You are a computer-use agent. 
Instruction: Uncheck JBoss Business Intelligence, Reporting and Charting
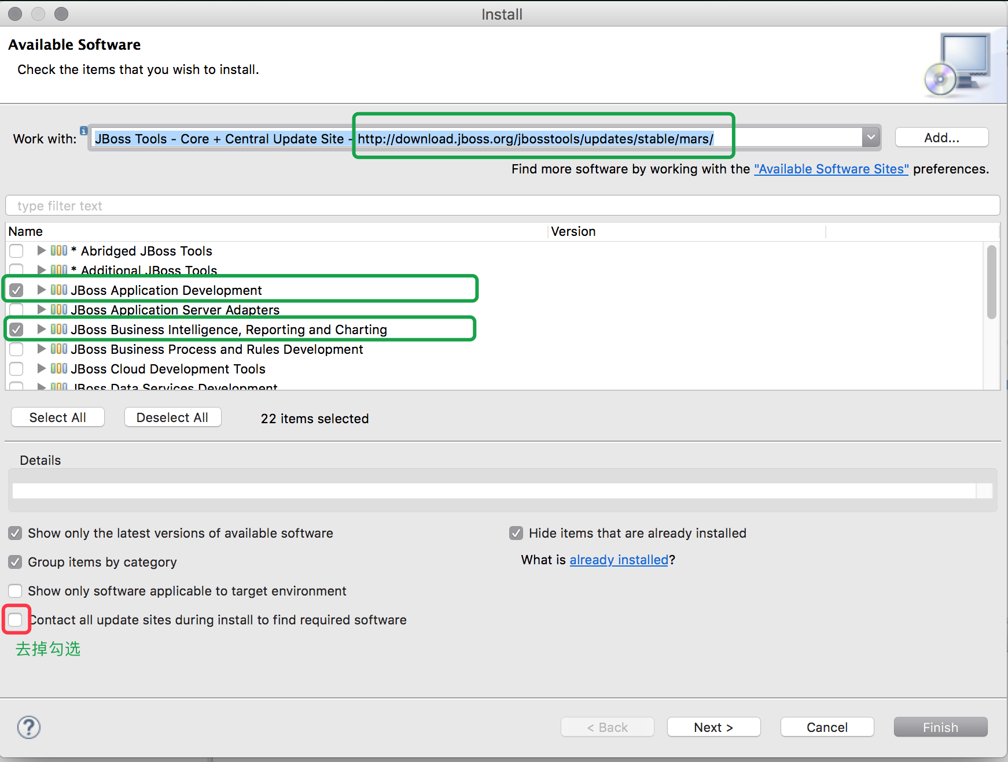[x=16, y=330]
